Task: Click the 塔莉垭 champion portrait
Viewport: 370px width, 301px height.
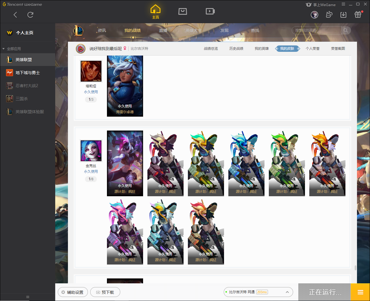Action: click(91, 71)
